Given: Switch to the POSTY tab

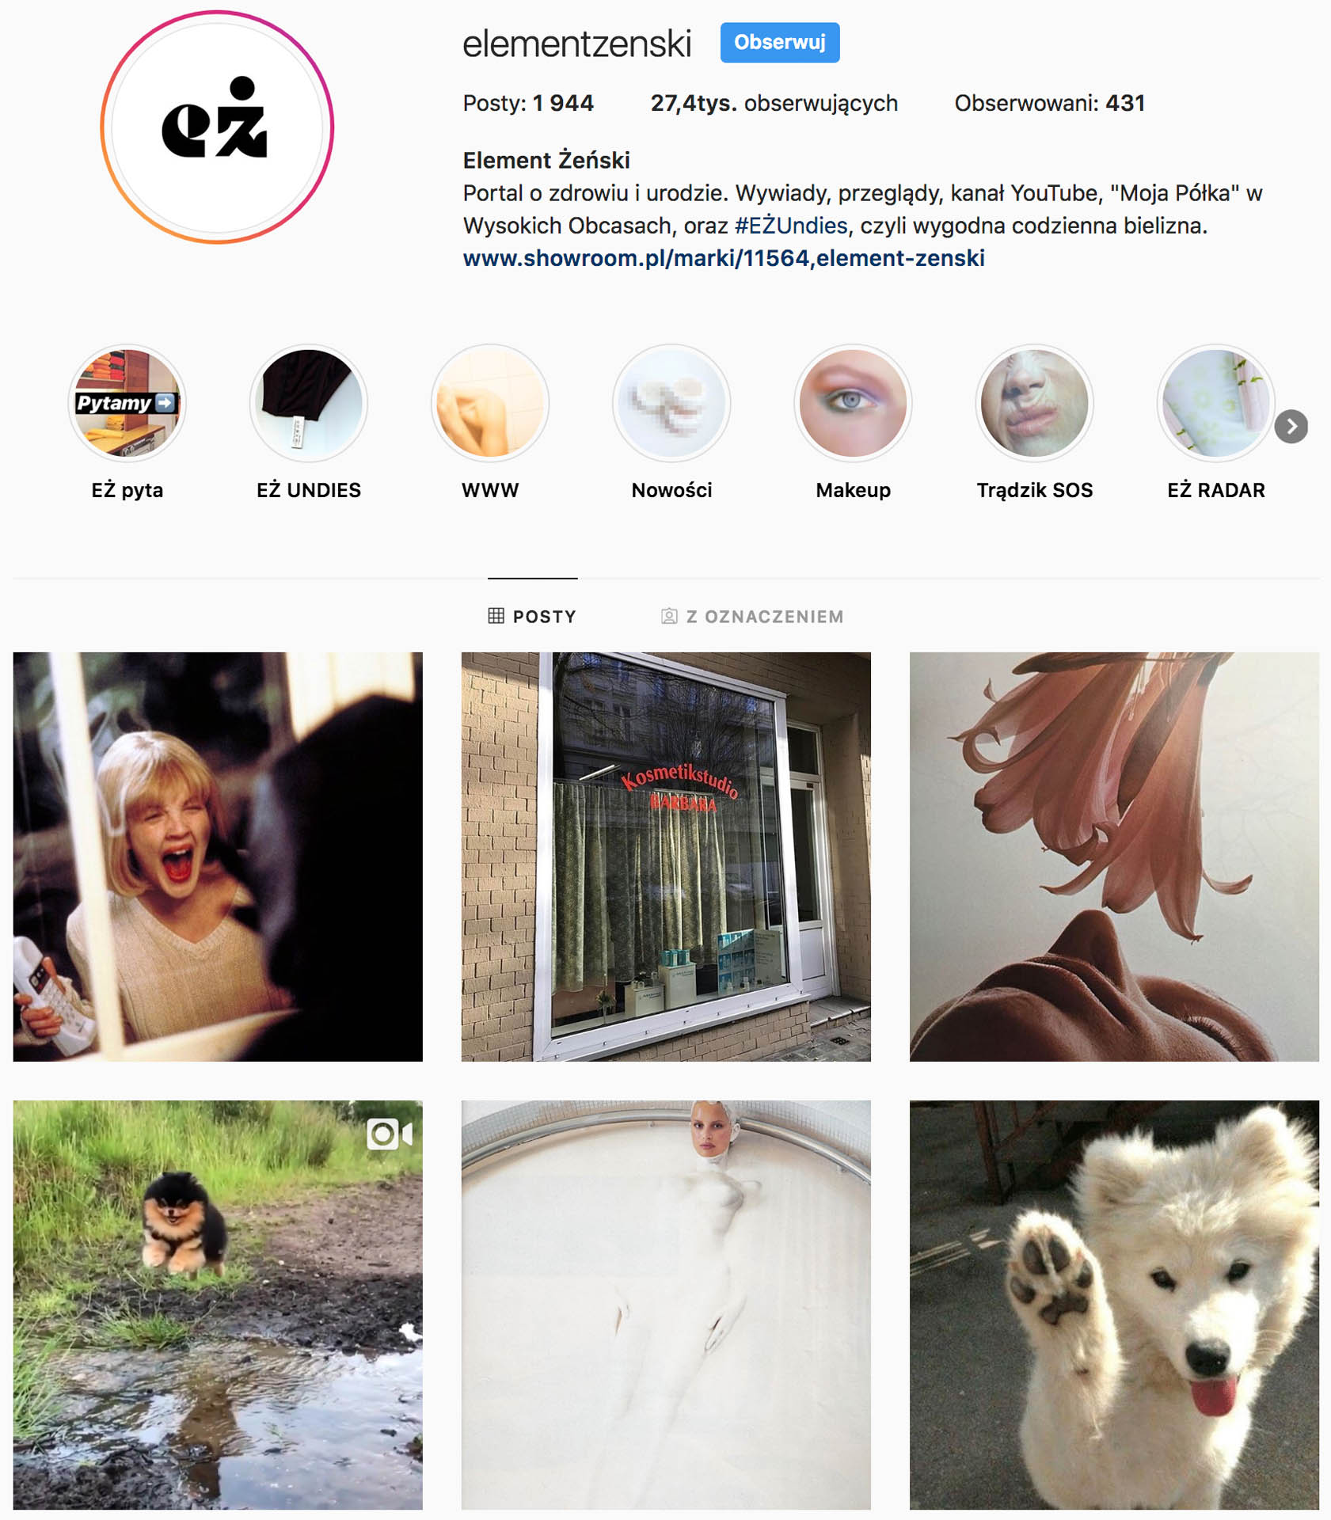Looking at the screenshot, I should (532, 616).
